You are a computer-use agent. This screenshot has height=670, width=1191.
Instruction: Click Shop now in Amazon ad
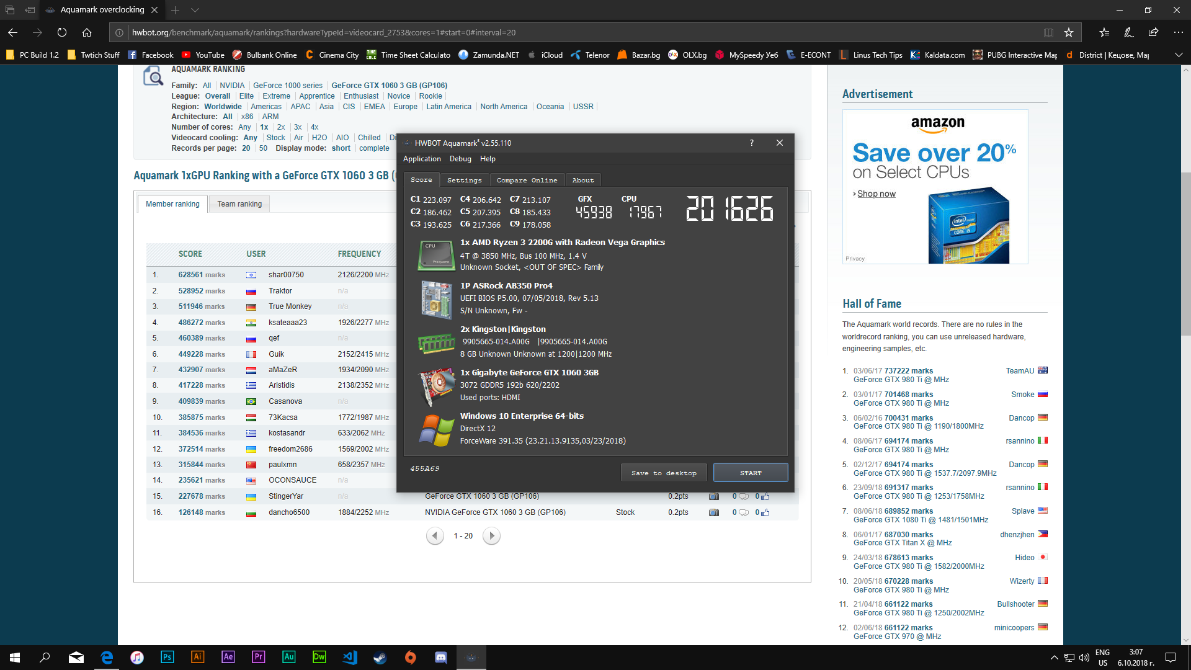(876, 194)
